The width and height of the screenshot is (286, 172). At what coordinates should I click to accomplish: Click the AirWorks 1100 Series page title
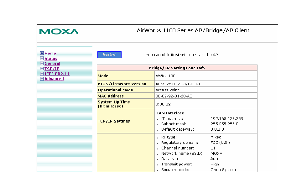point(193,30)
